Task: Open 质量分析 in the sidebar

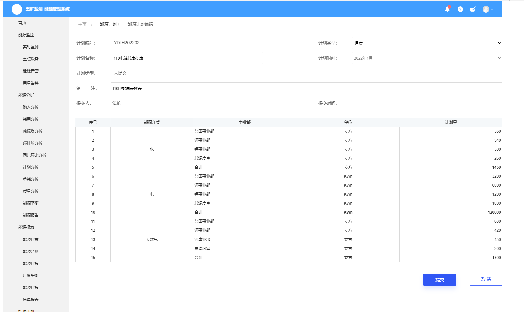Action: click(31, 191)
